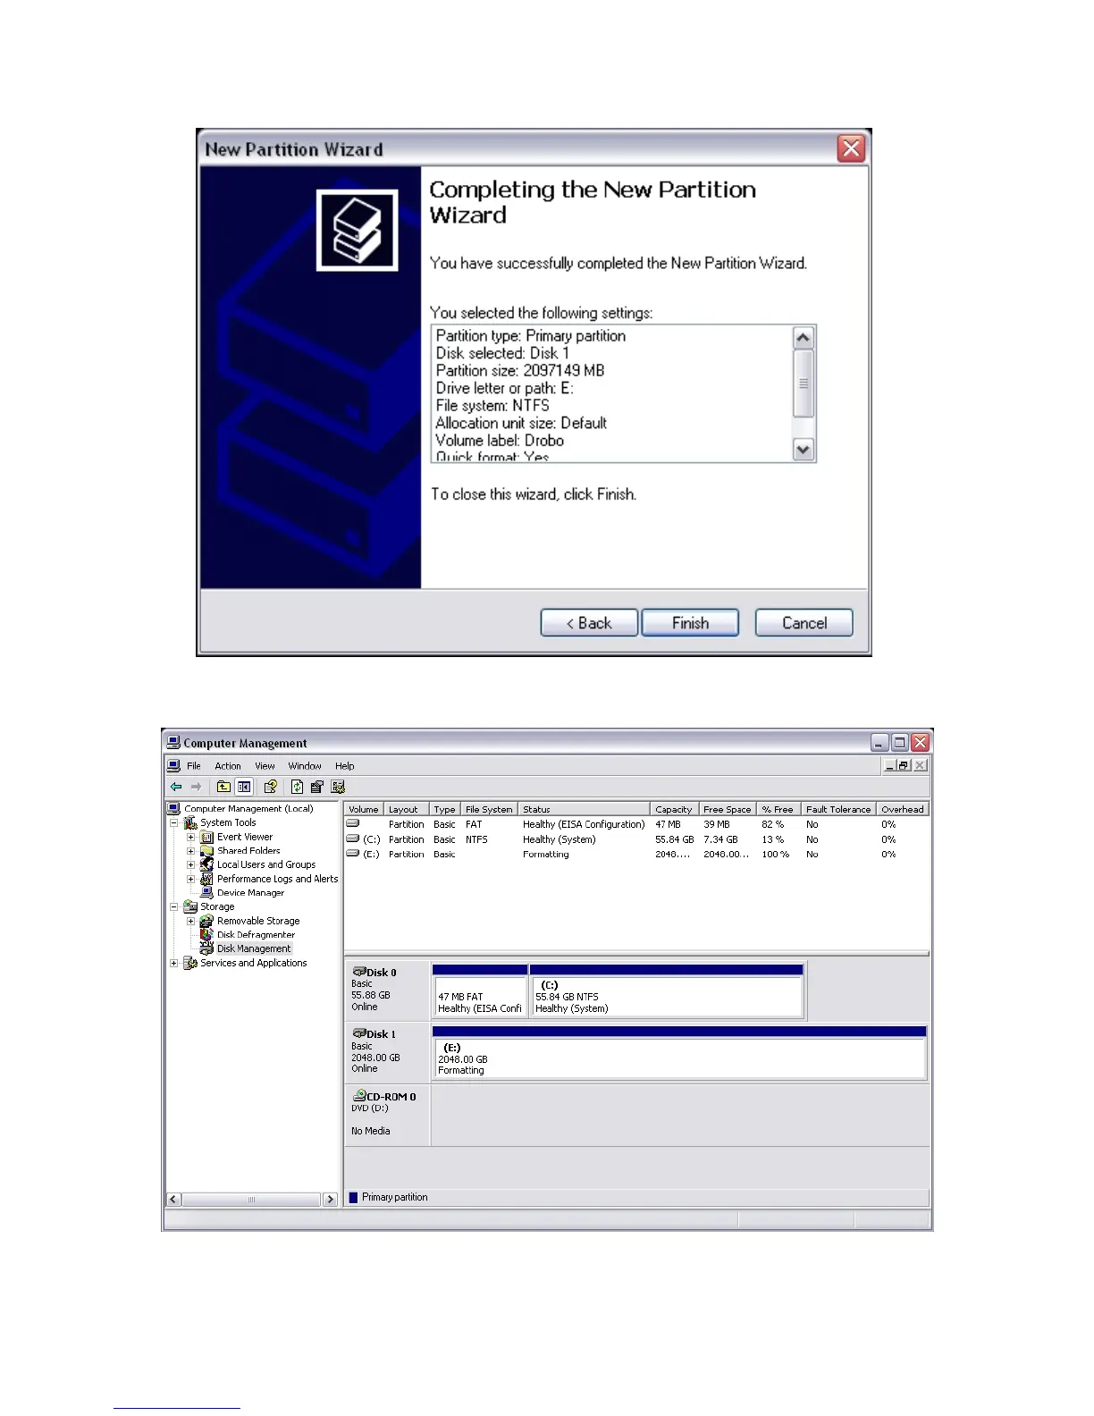Click the drive icon in the (E:) volume row

(x=353, y=854)
